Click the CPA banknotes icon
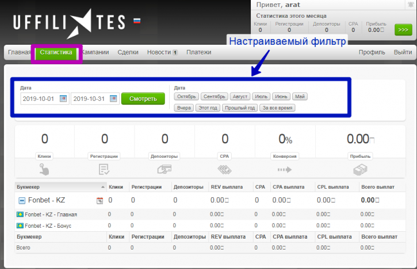417x269 pixels. pos(225,170)
